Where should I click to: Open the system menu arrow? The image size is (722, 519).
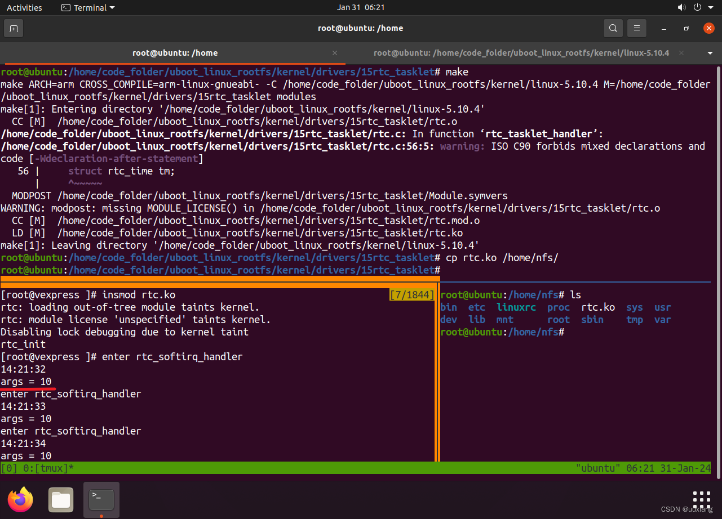[x=710, y=8]
